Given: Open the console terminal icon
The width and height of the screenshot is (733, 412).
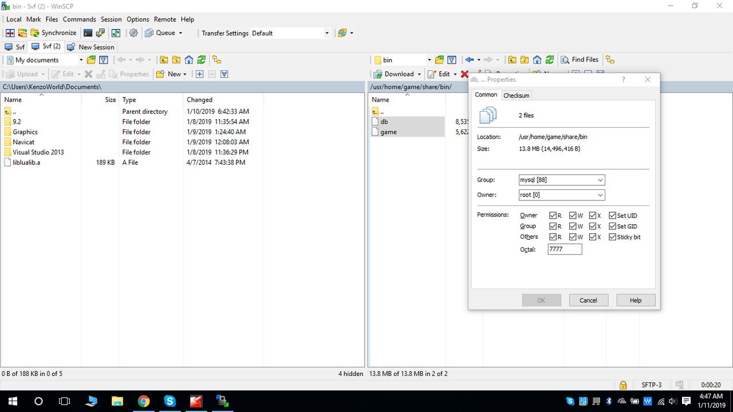Looking at the screenshot, I should [x=88, y=33].
